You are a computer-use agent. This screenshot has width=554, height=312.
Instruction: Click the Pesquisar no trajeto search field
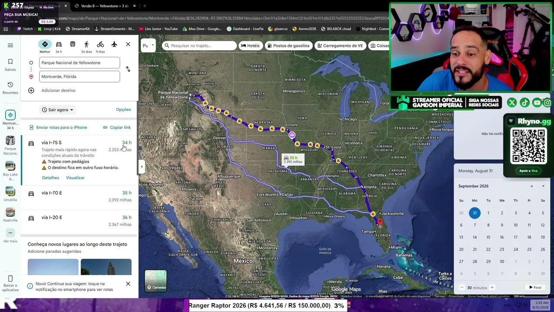200,45
